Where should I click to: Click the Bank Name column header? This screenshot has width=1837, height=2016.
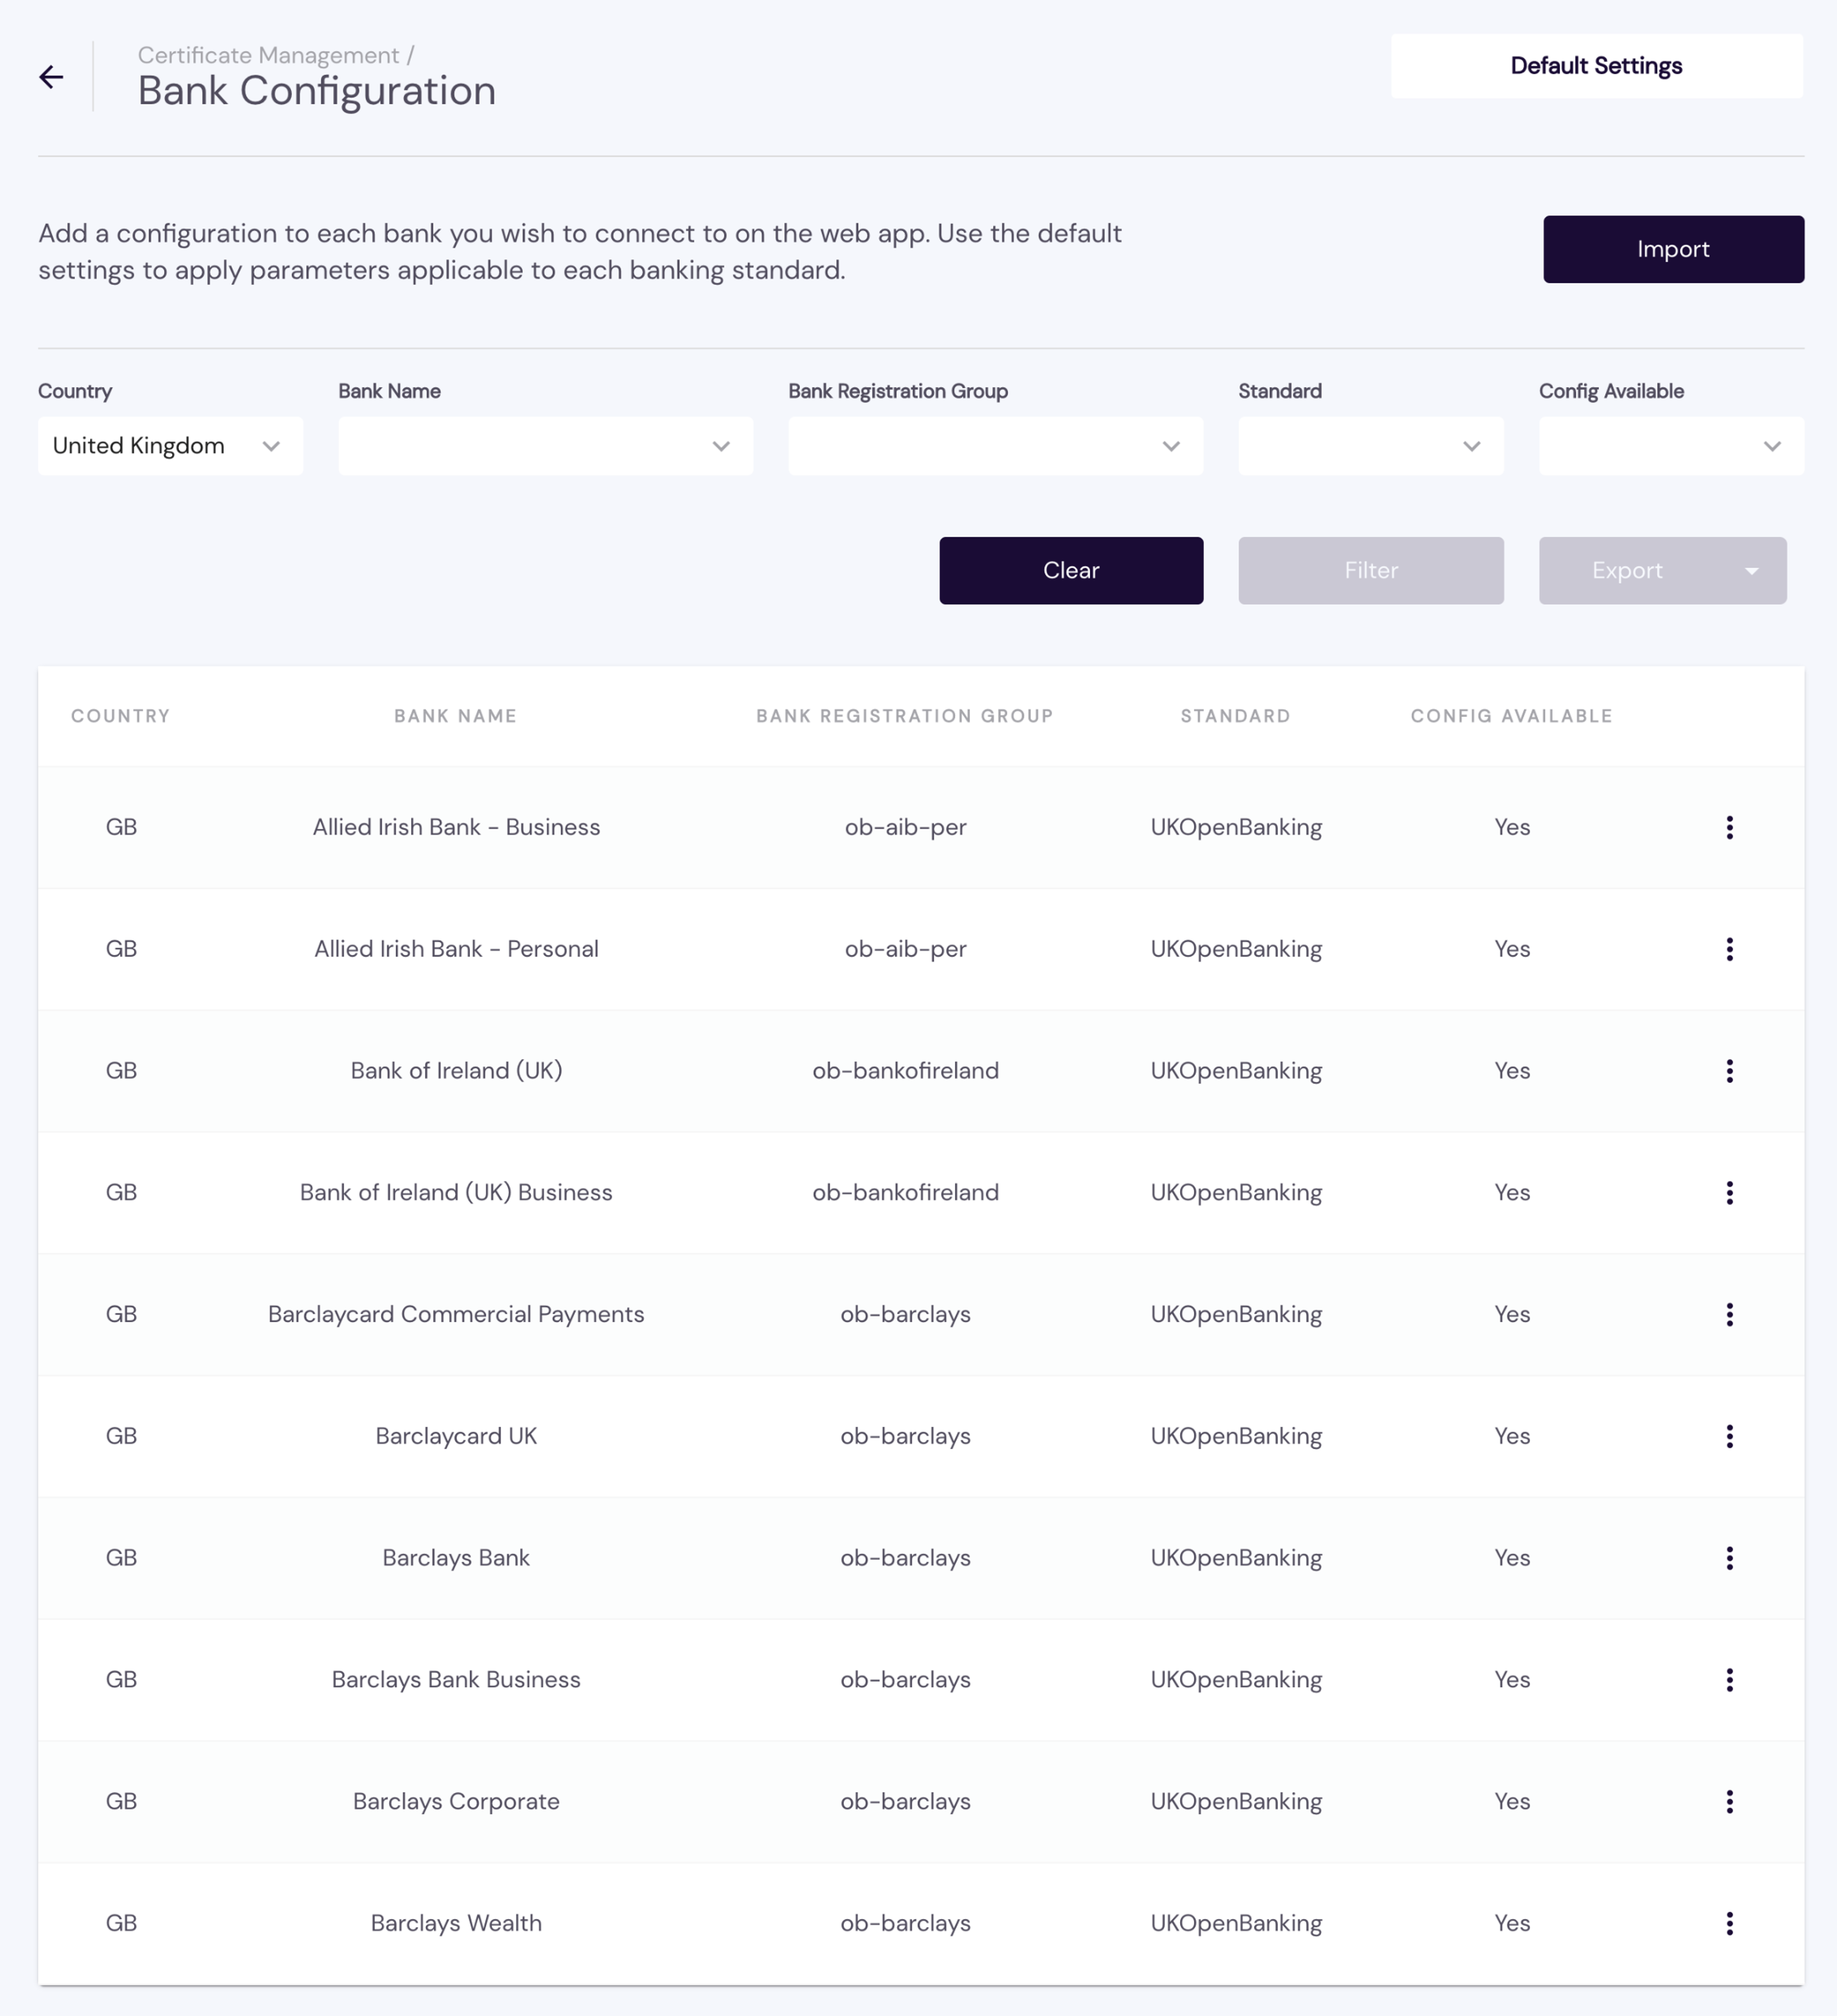pos(455,716)
